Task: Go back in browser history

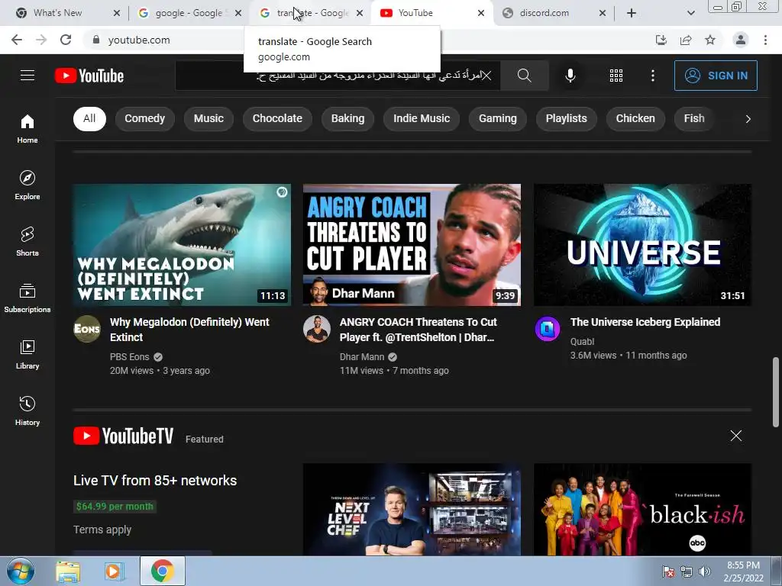Action: pos(17,40)
